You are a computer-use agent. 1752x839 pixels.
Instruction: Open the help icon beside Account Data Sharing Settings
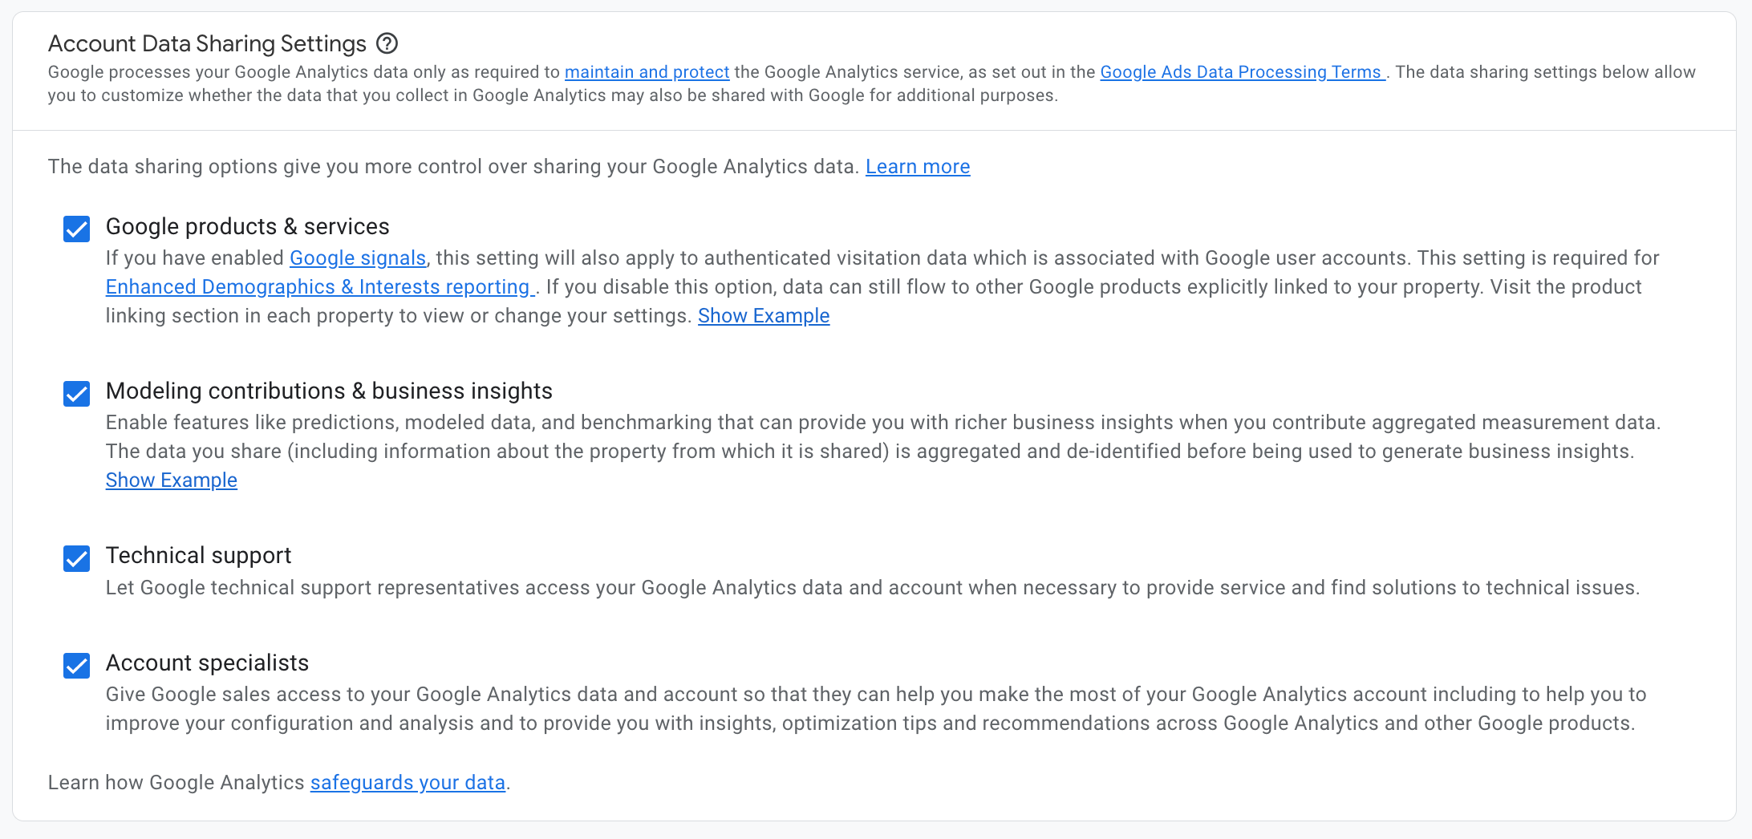pos(387,43)
